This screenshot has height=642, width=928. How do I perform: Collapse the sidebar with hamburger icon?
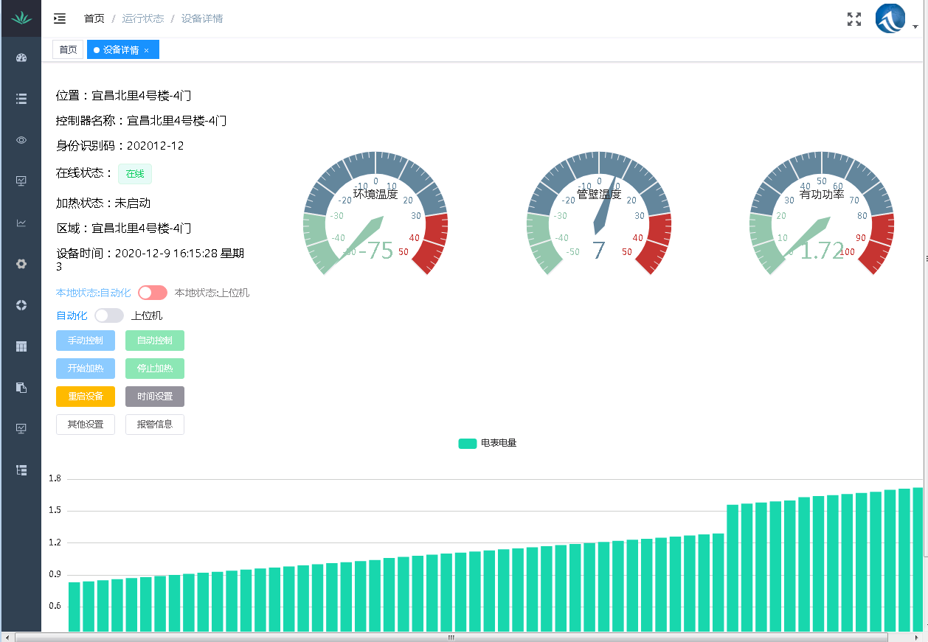pos(59,19)
